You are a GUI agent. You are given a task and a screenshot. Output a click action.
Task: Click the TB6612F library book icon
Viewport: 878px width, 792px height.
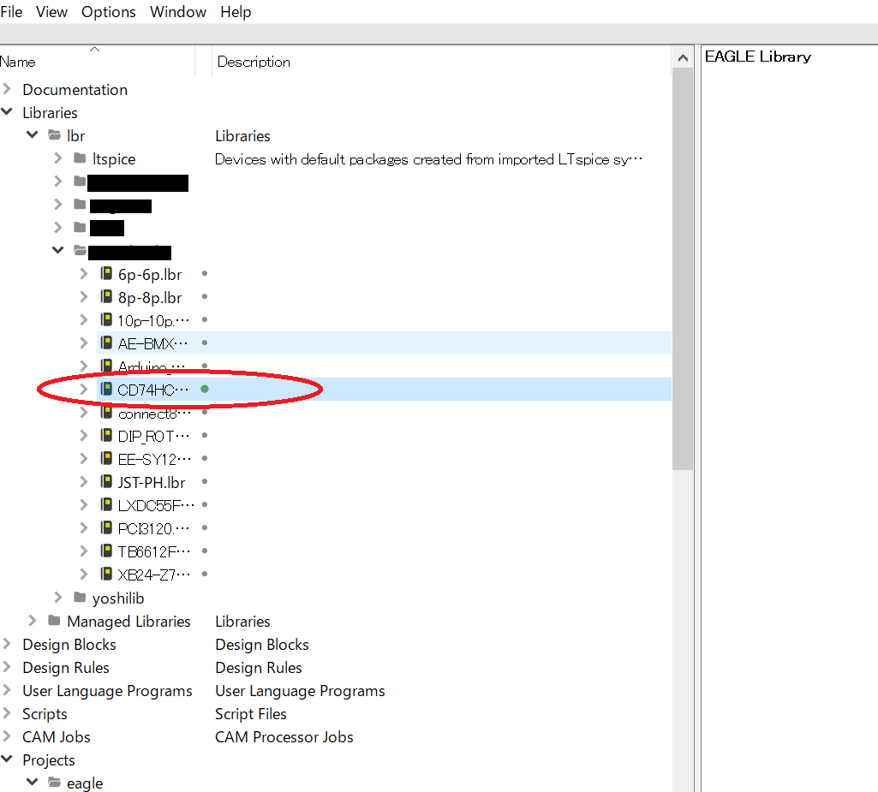click(x=106, y=551)
